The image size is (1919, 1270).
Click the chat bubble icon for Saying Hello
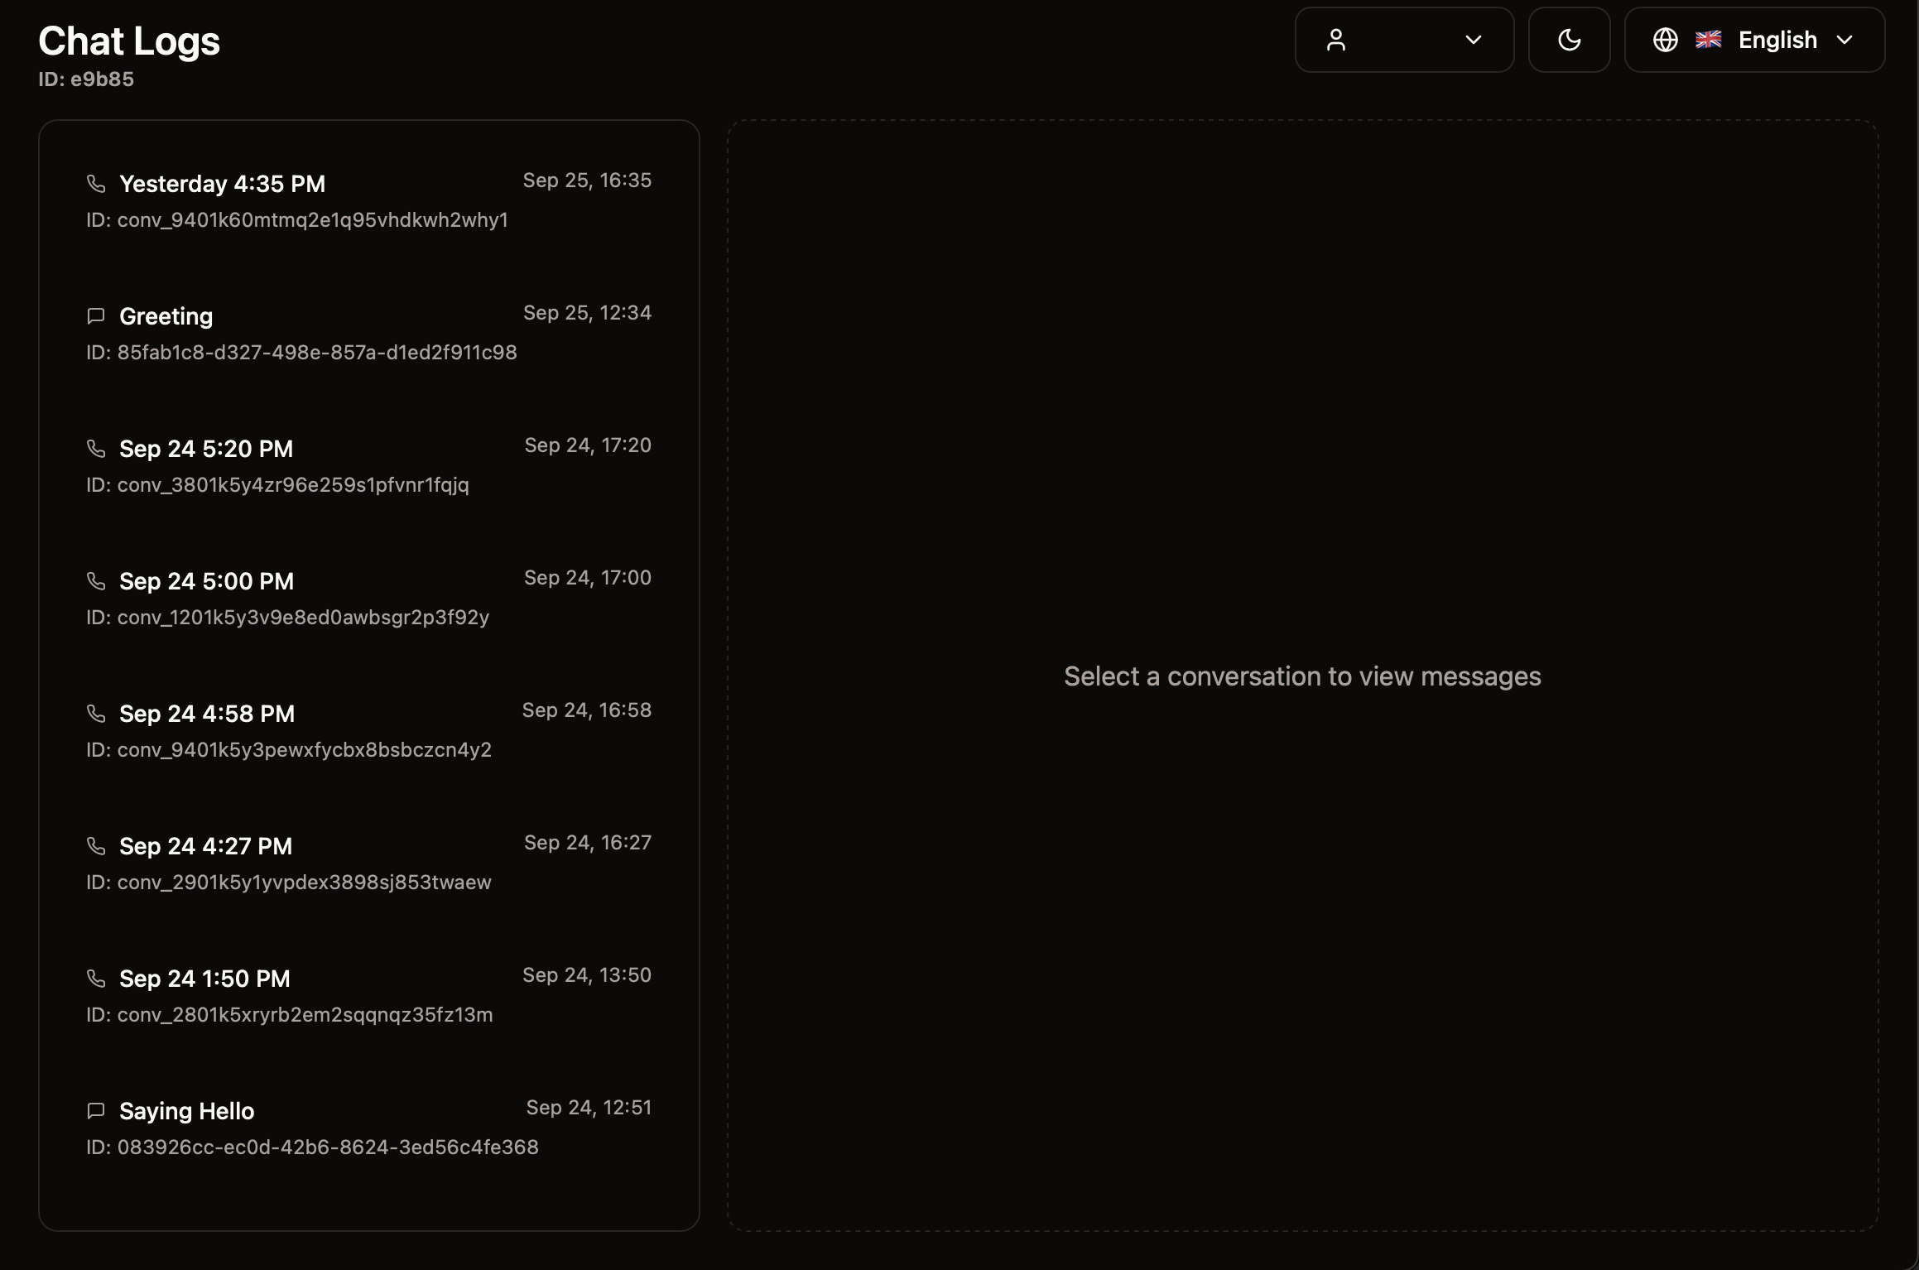click(x=95, y=1111)
